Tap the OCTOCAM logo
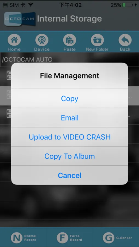 (x=20, y=19)
